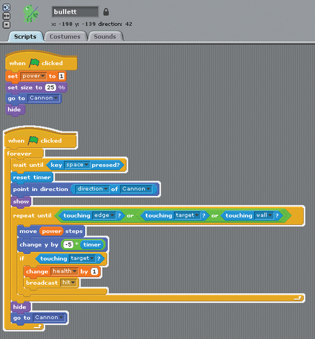Edit the sprite name field bullett

75,12
